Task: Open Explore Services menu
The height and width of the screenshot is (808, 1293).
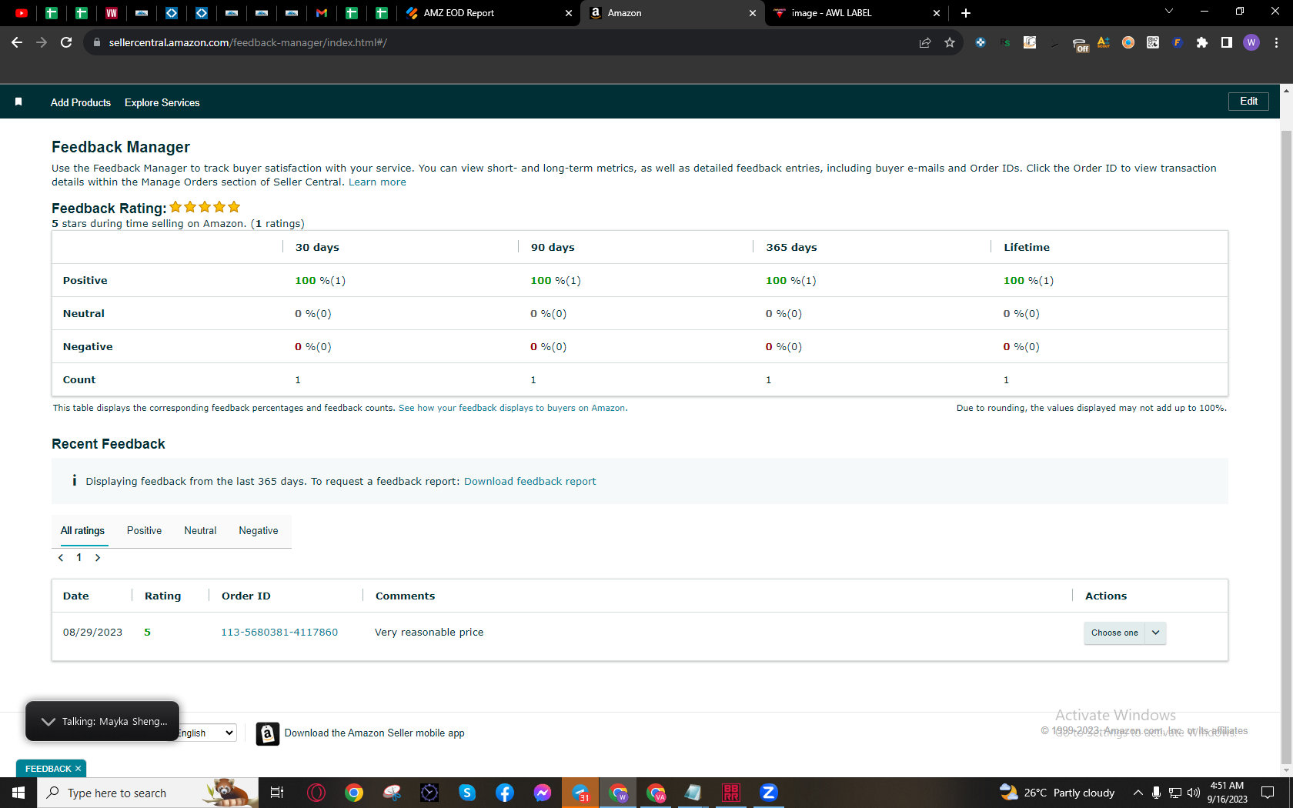Action: 162,102
